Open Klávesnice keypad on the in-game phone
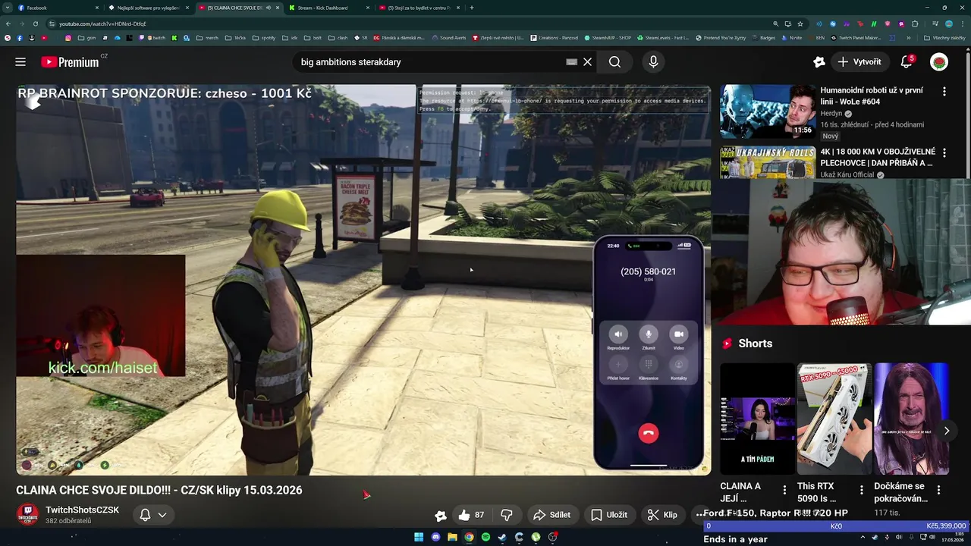This screenshot has width=971, height=546. [x=649, y=365]
